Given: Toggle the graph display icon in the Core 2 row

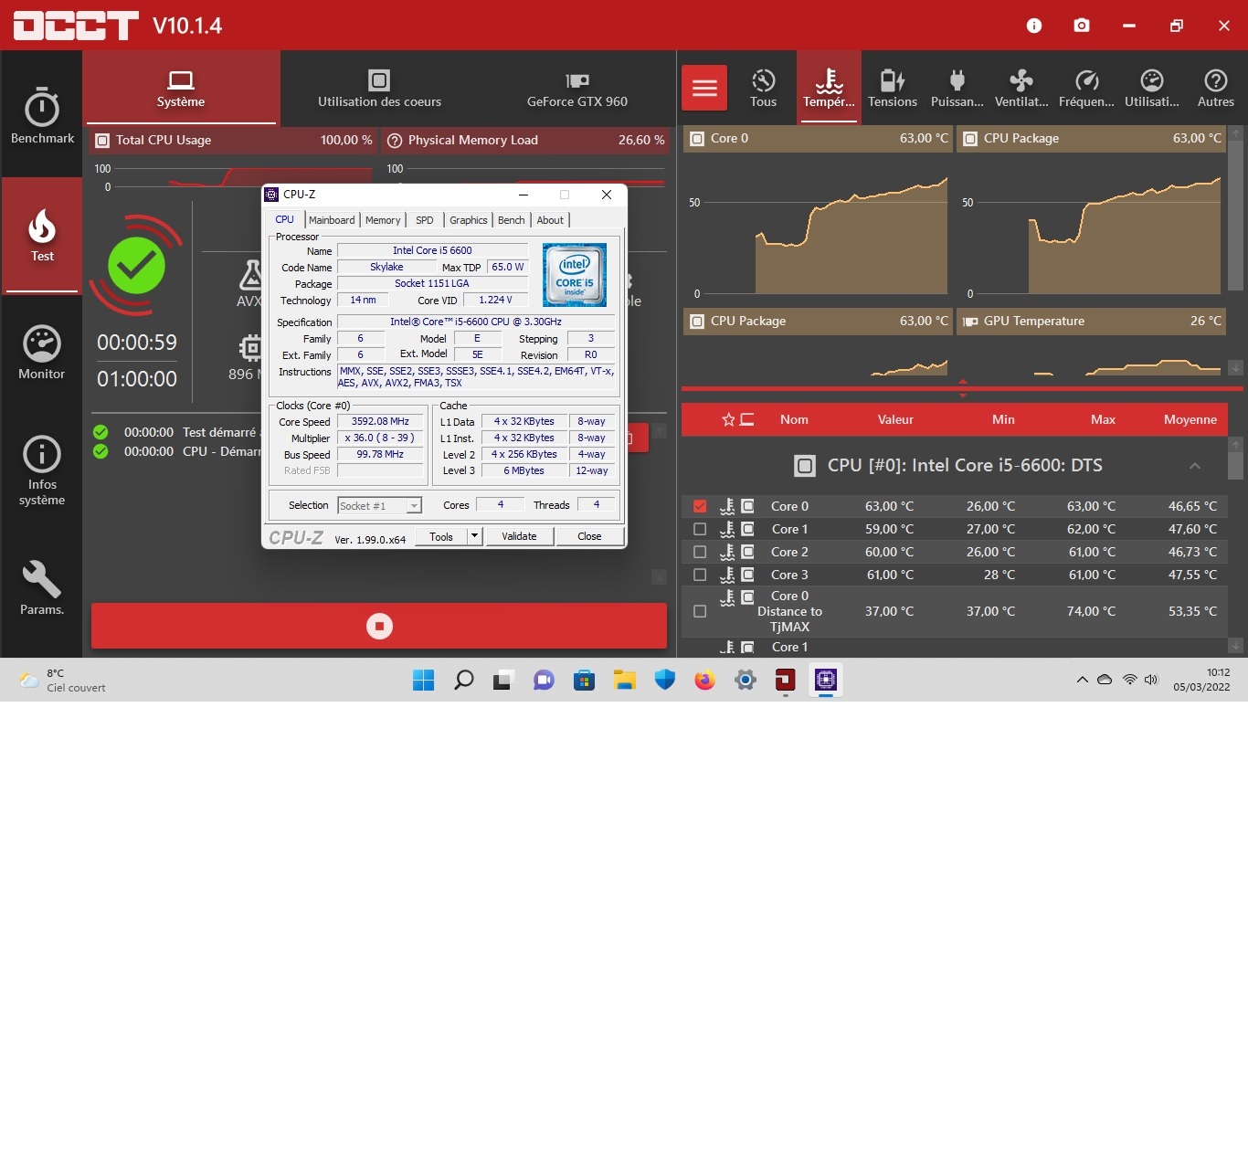Looking at the screenshot, I should pyautogui.click(x=747, y=552).
